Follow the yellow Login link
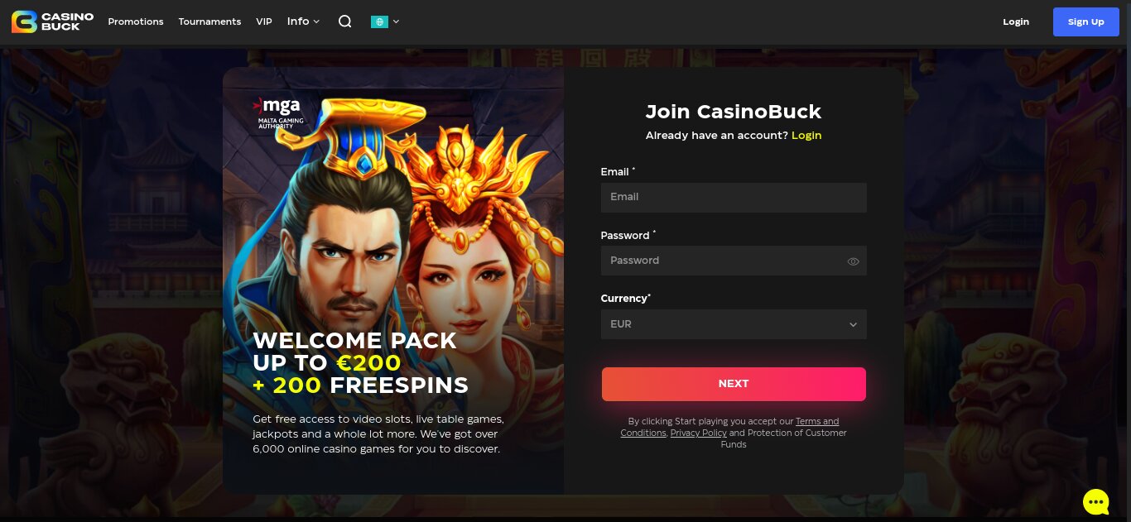This screenshot has width=1131, height=522. [x=806, y=135]
